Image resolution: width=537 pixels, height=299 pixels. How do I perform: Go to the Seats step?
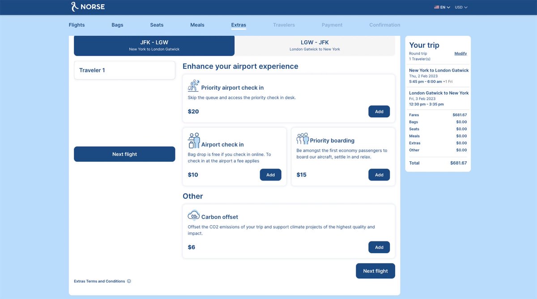coord(157,25)
